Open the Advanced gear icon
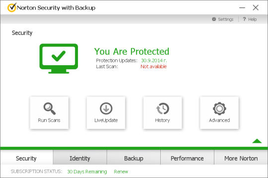The width and height of the screenshot is (268, 178). [219, 108]
